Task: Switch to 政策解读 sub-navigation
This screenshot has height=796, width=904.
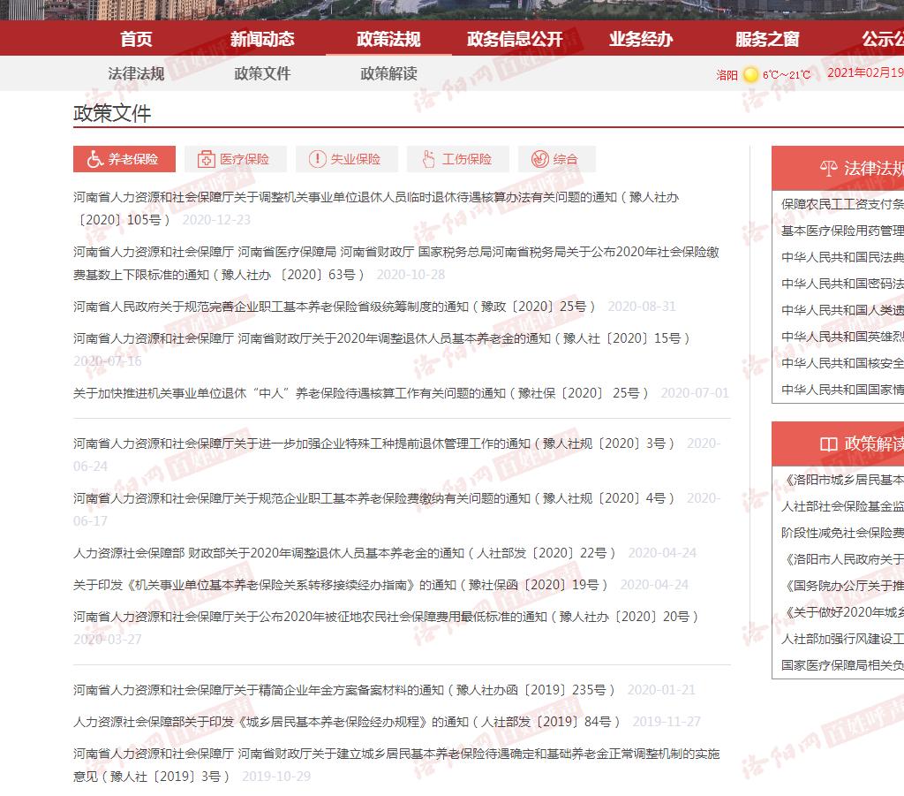Action: (388, 73)
